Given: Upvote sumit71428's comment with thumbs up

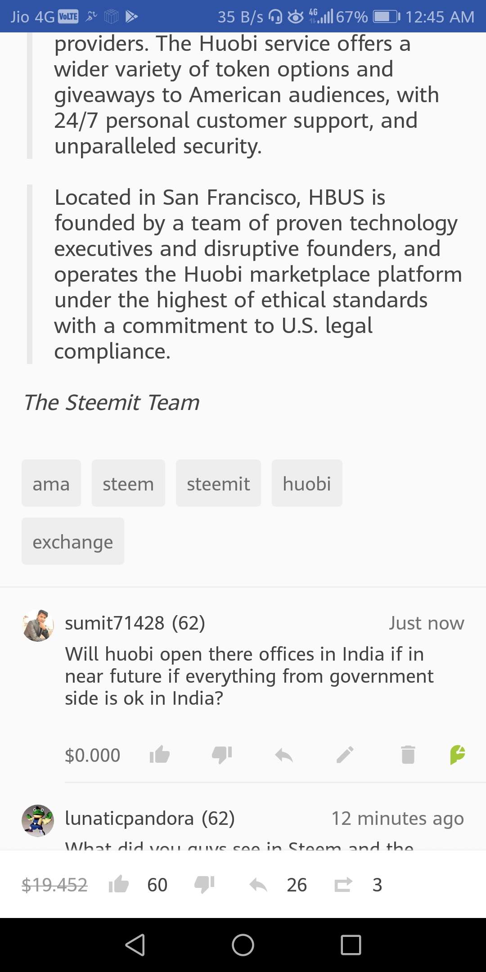Looking at the screenshot, I should pos(159,755).
